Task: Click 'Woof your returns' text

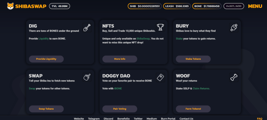Action: [187, 81]
